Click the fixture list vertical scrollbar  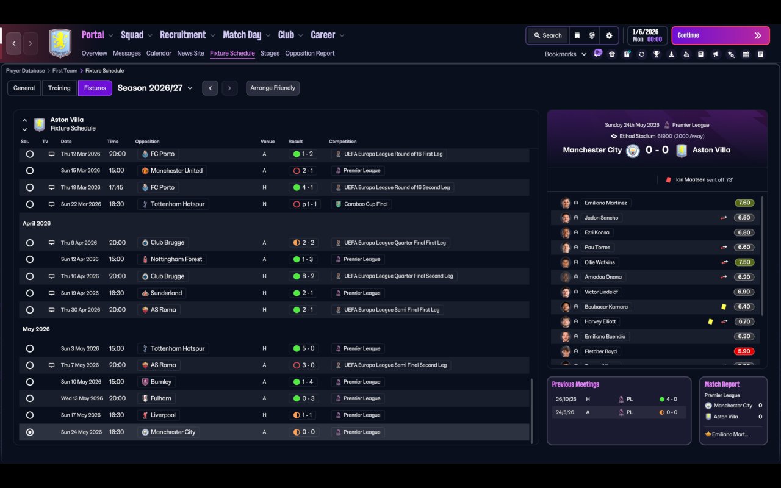533,411
